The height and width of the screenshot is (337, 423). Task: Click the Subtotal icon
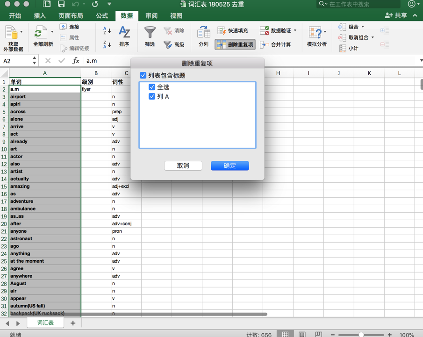(x=343, y=48)
